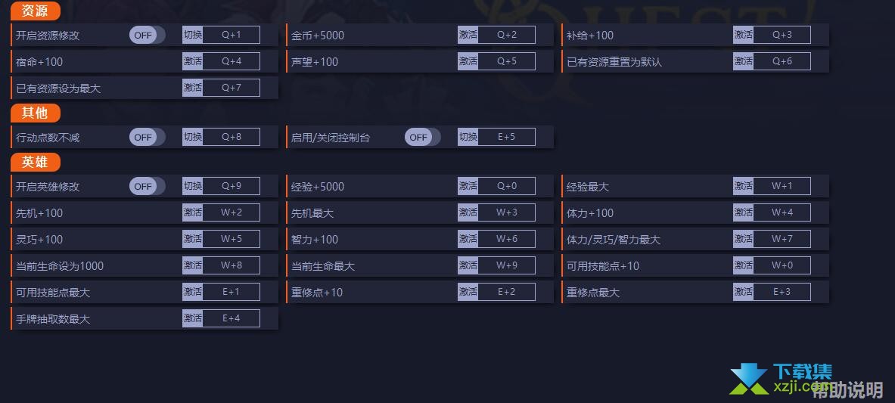Image resolution: width=895 pixels, height=403 pixels.
Task: Click 激活 button for 金币+5000
Action: (x=468, y=35)
